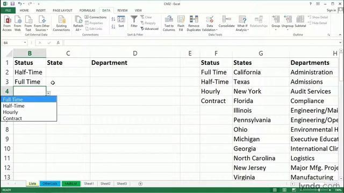Click the Refresh All icon
The height and width of the screenshot is (193, 344).
(78, 23)
